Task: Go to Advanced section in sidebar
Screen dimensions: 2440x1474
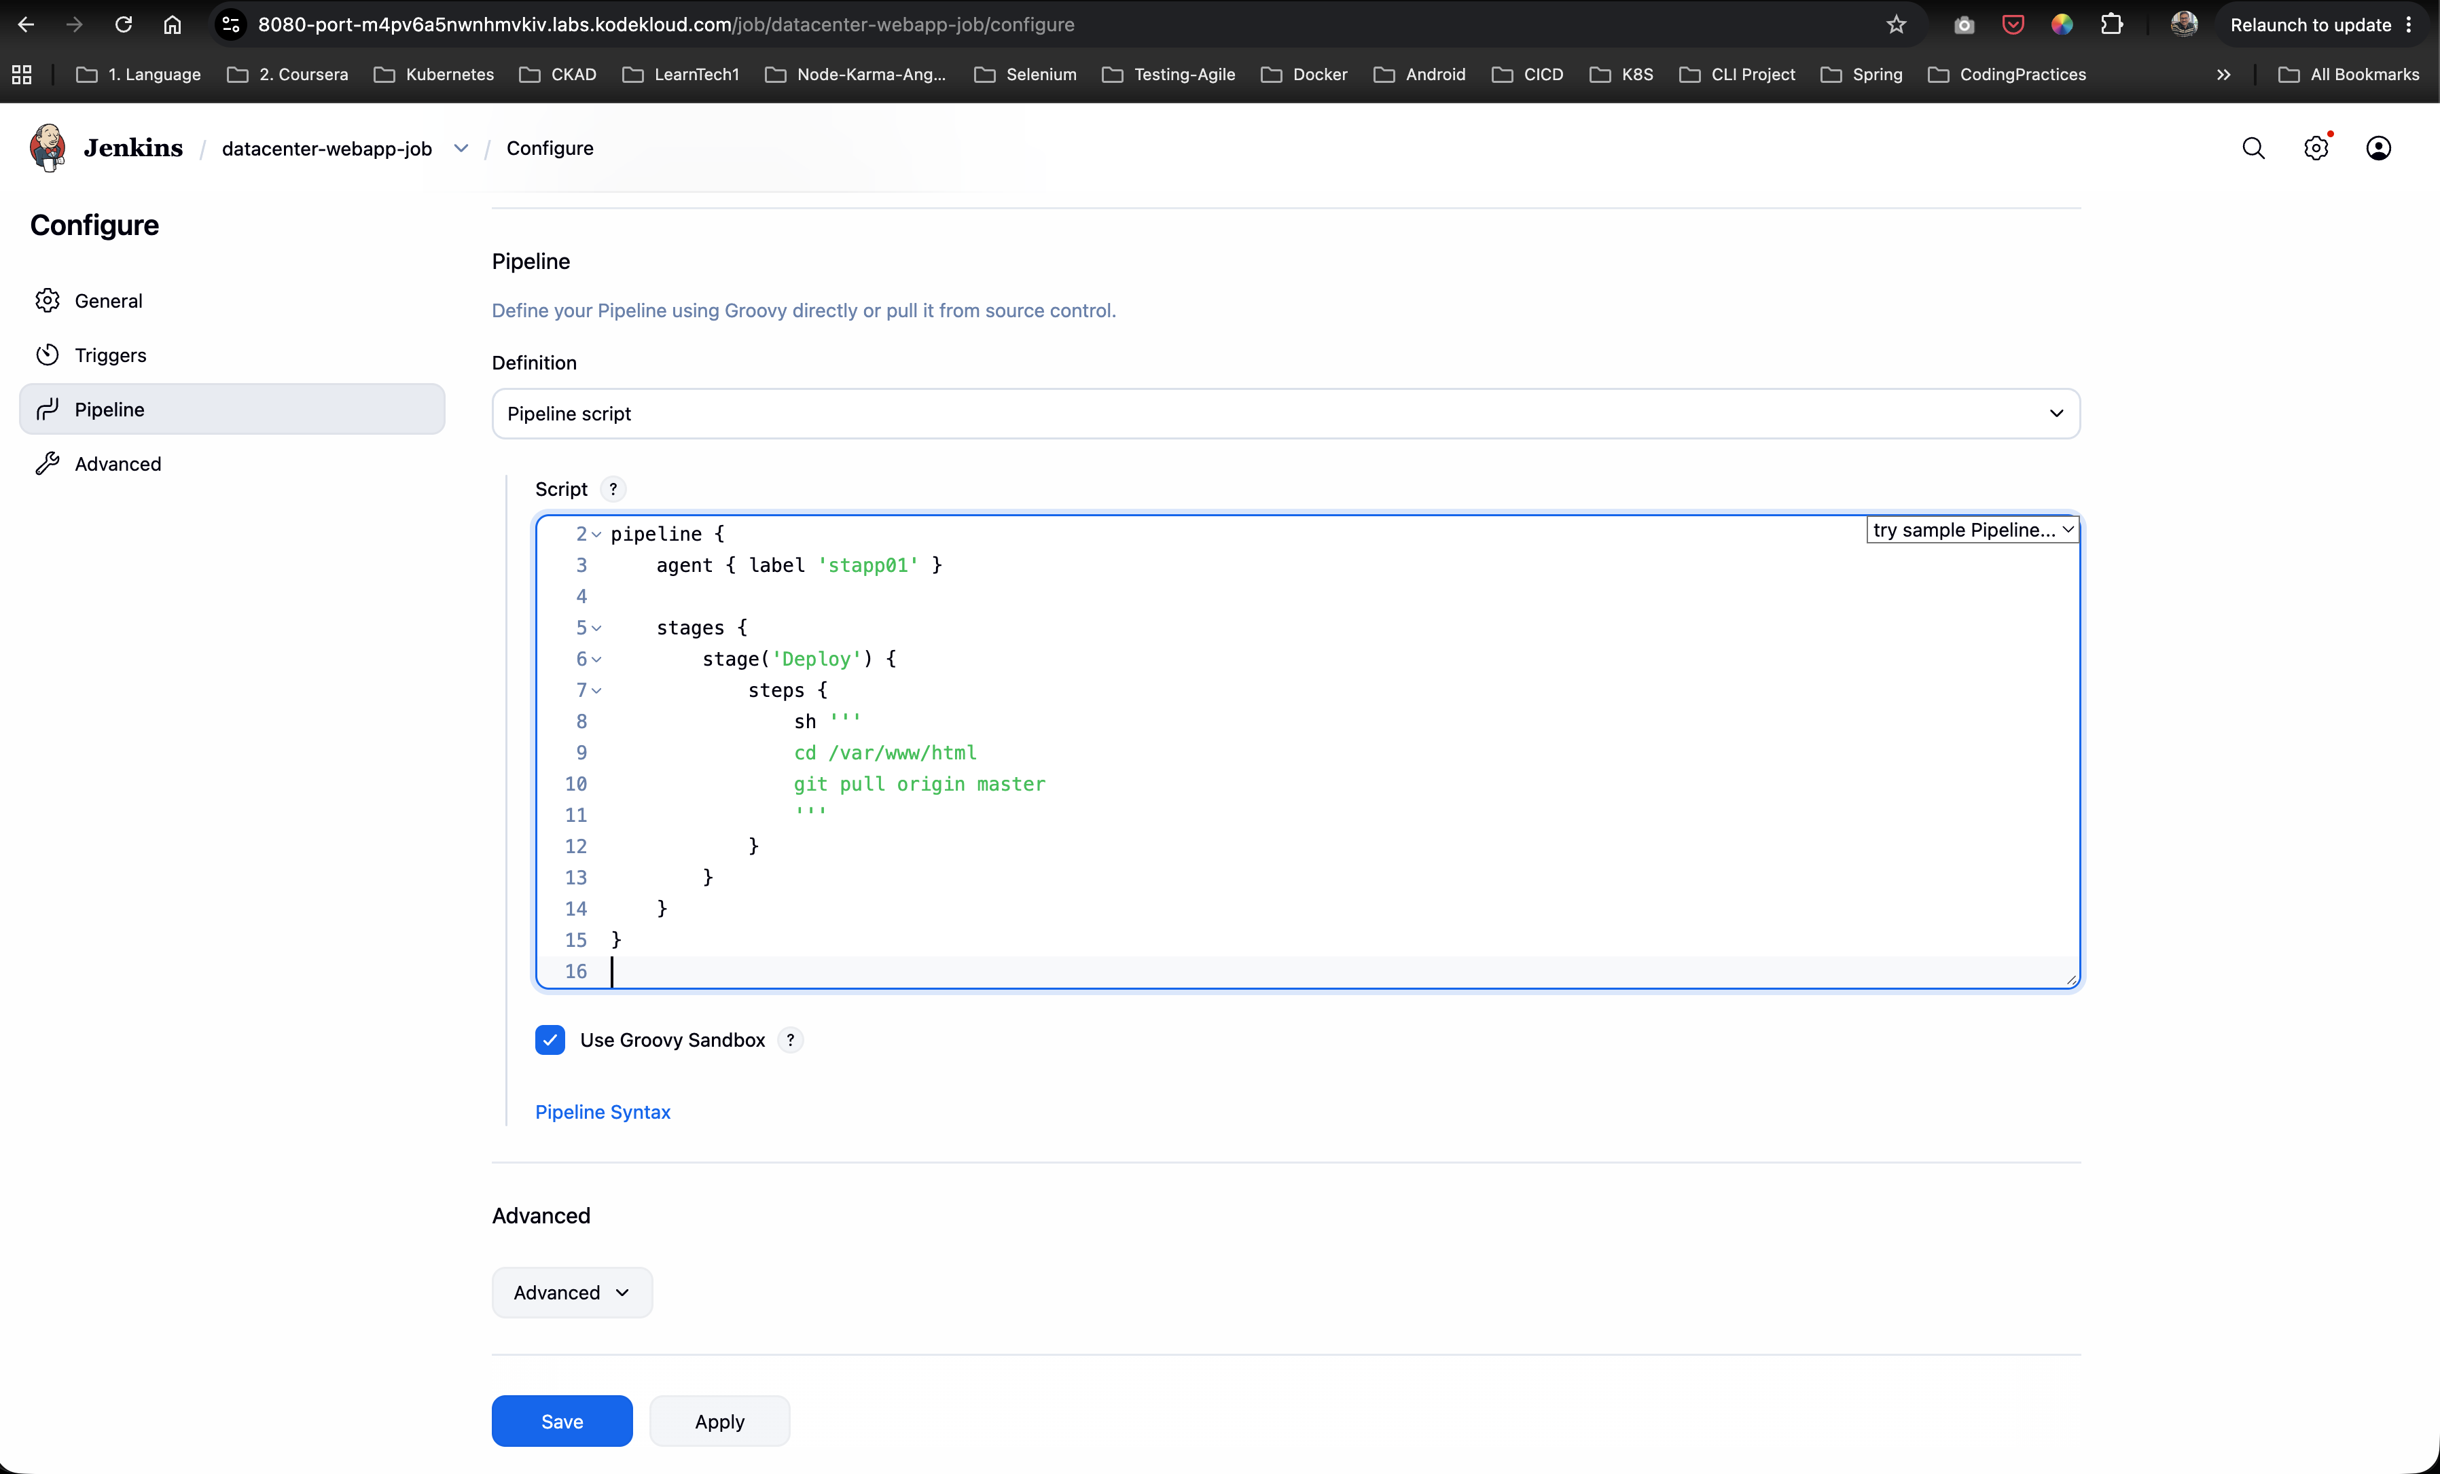Action: (232, 463)
